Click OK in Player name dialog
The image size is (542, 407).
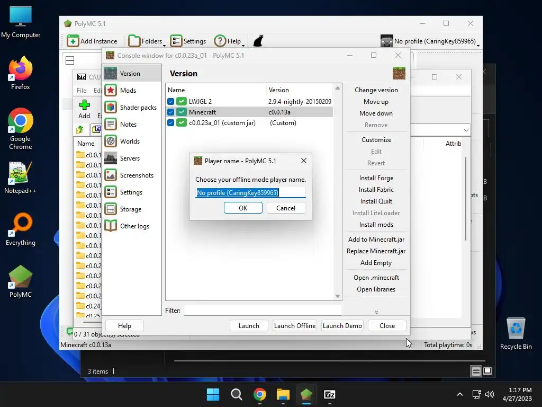[243, 208]
